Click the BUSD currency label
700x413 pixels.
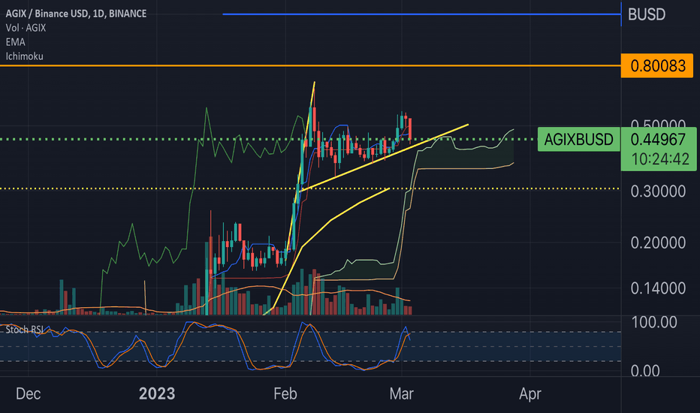click(x=647, y=14)
